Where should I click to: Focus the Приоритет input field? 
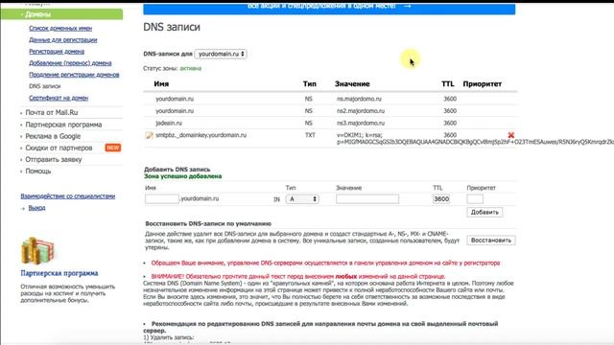click(475, 199)
